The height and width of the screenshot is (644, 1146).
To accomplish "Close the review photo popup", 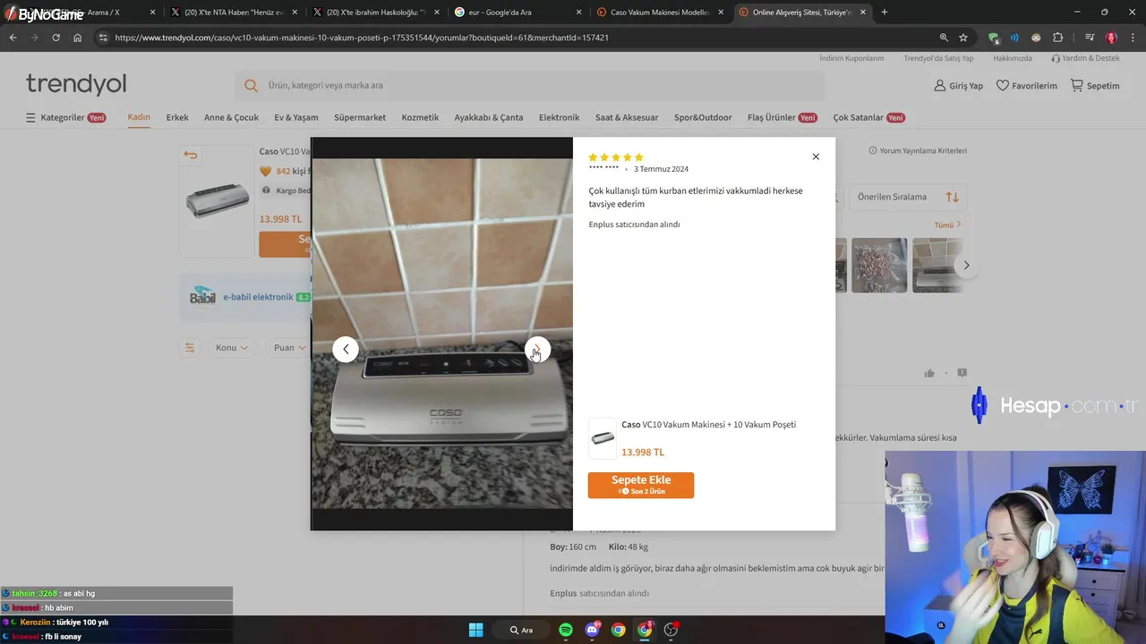I will coord(816,157).
